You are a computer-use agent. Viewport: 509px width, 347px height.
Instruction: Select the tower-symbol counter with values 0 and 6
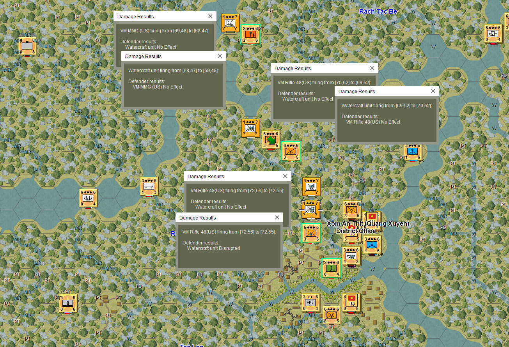point(68,303)
